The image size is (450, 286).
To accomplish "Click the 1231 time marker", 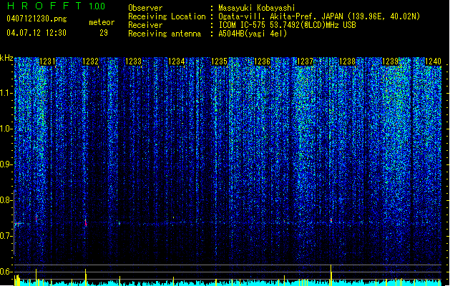I will [x=47, y=61].
